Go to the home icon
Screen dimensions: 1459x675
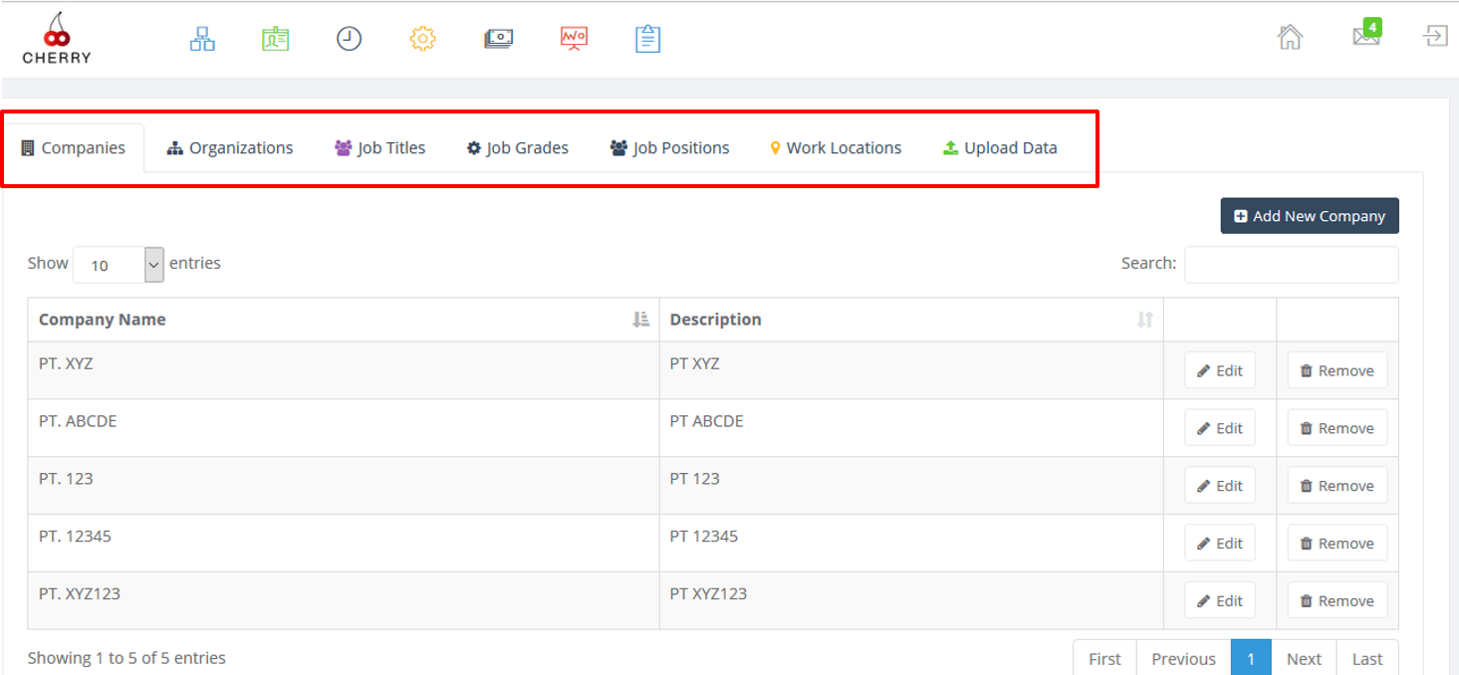(1289, 38)
